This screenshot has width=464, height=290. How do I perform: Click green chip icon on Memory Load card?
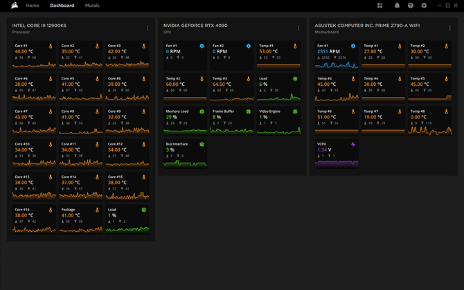[202, 111]
